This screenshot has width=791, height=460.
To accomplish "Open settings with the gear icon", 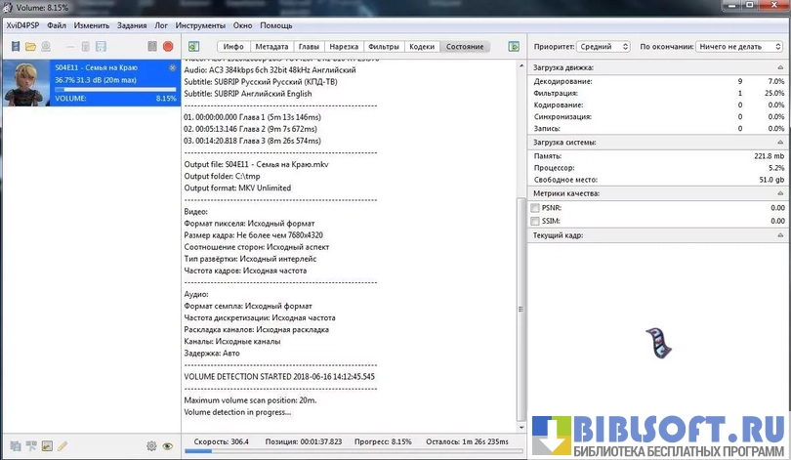I will pos(151,446).
